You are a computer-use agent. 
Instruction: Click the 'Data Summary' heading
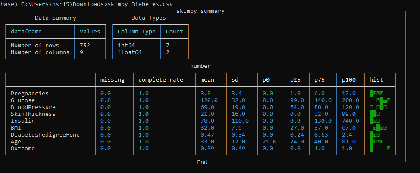(x=56, y=18)
